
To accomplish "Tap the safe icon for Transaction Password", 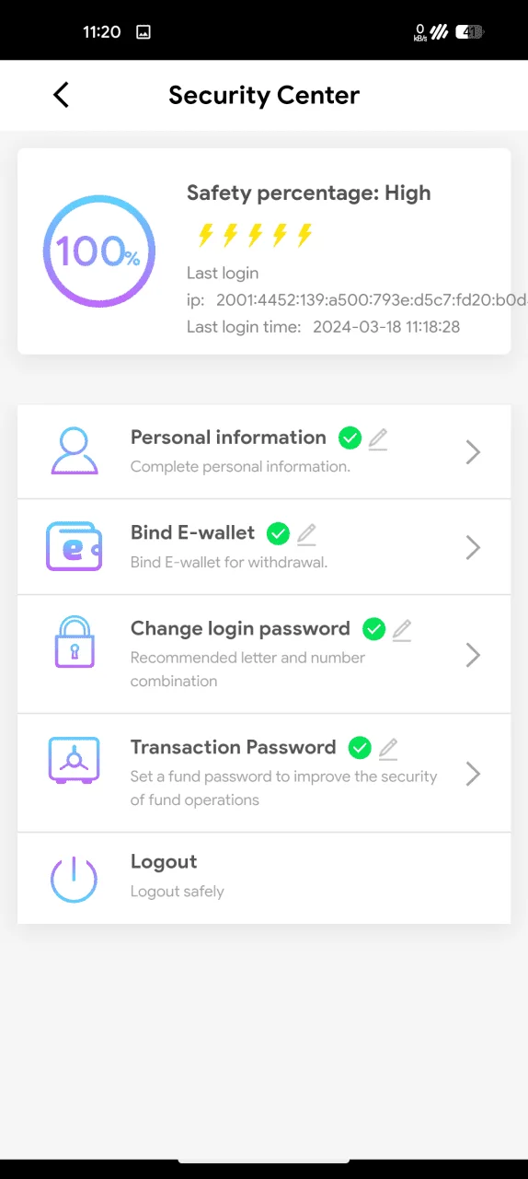I will (x=74, y=759).
